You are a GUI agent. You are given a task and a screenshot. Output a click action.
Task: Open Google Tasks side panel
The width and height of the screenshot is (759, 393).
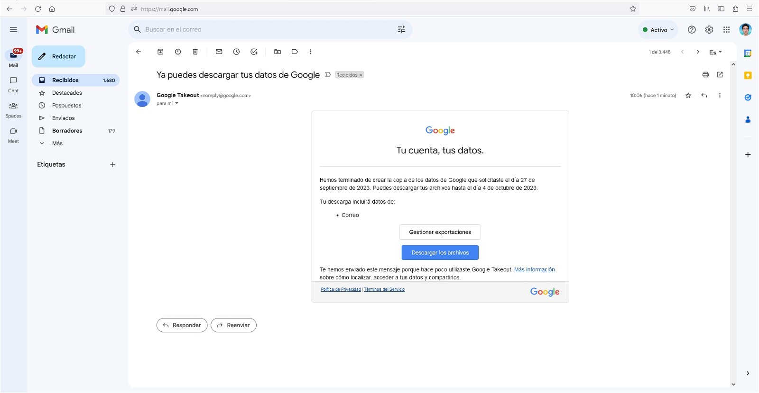coord(748,98)
